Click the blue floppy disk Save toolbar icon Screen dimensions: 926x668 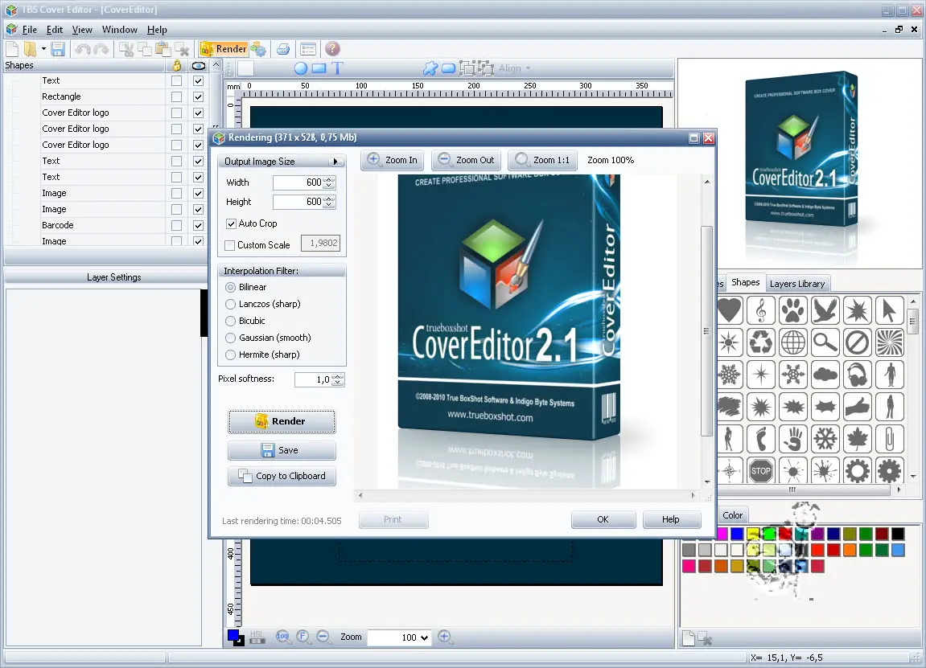(x=58, y=49)
